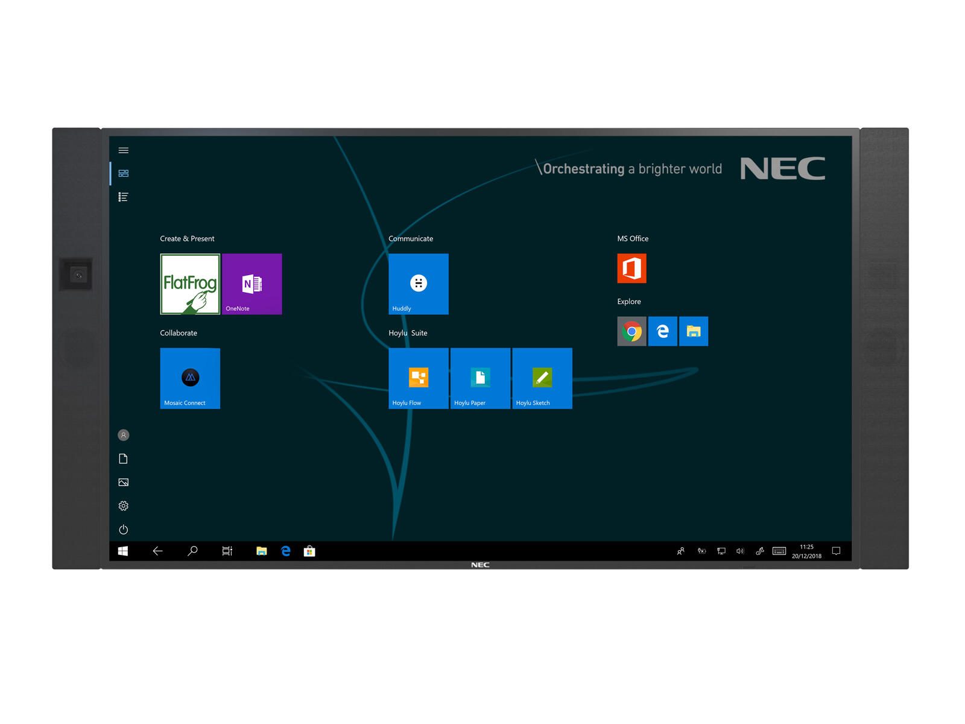Switch to the All apps list view
965x724 pixels.
coord(124,197)
